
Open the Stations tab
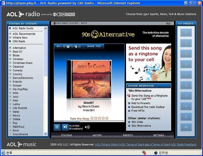pyautogui.click(x=67, y=135)
